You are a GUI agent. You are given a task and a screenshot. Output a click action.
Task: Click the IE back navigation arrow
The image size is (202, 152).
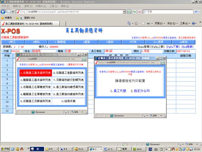(4, 12)
